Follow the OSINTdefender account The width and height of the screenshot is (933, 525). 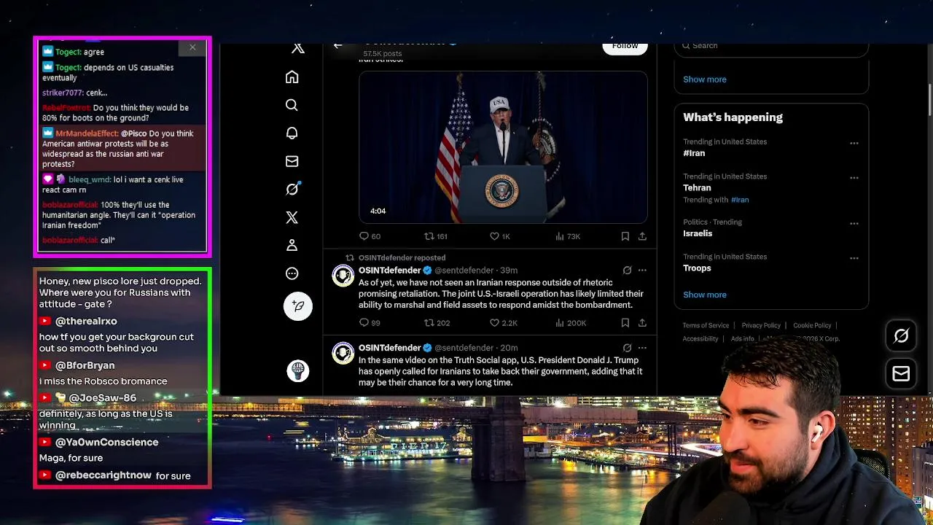(x=625, y=46)
